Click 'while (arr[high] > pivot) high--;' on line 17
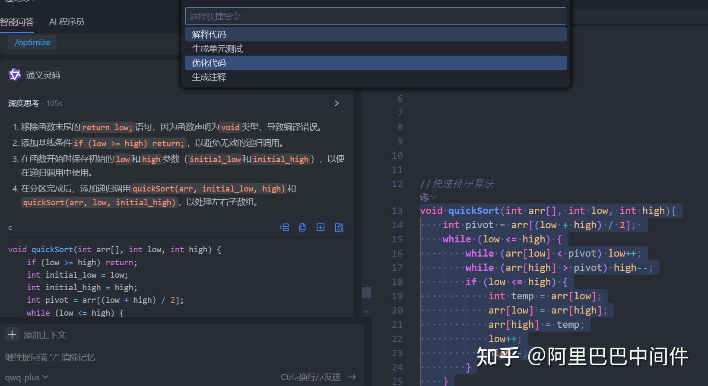708x386 pixels. (x=559, y=268)
